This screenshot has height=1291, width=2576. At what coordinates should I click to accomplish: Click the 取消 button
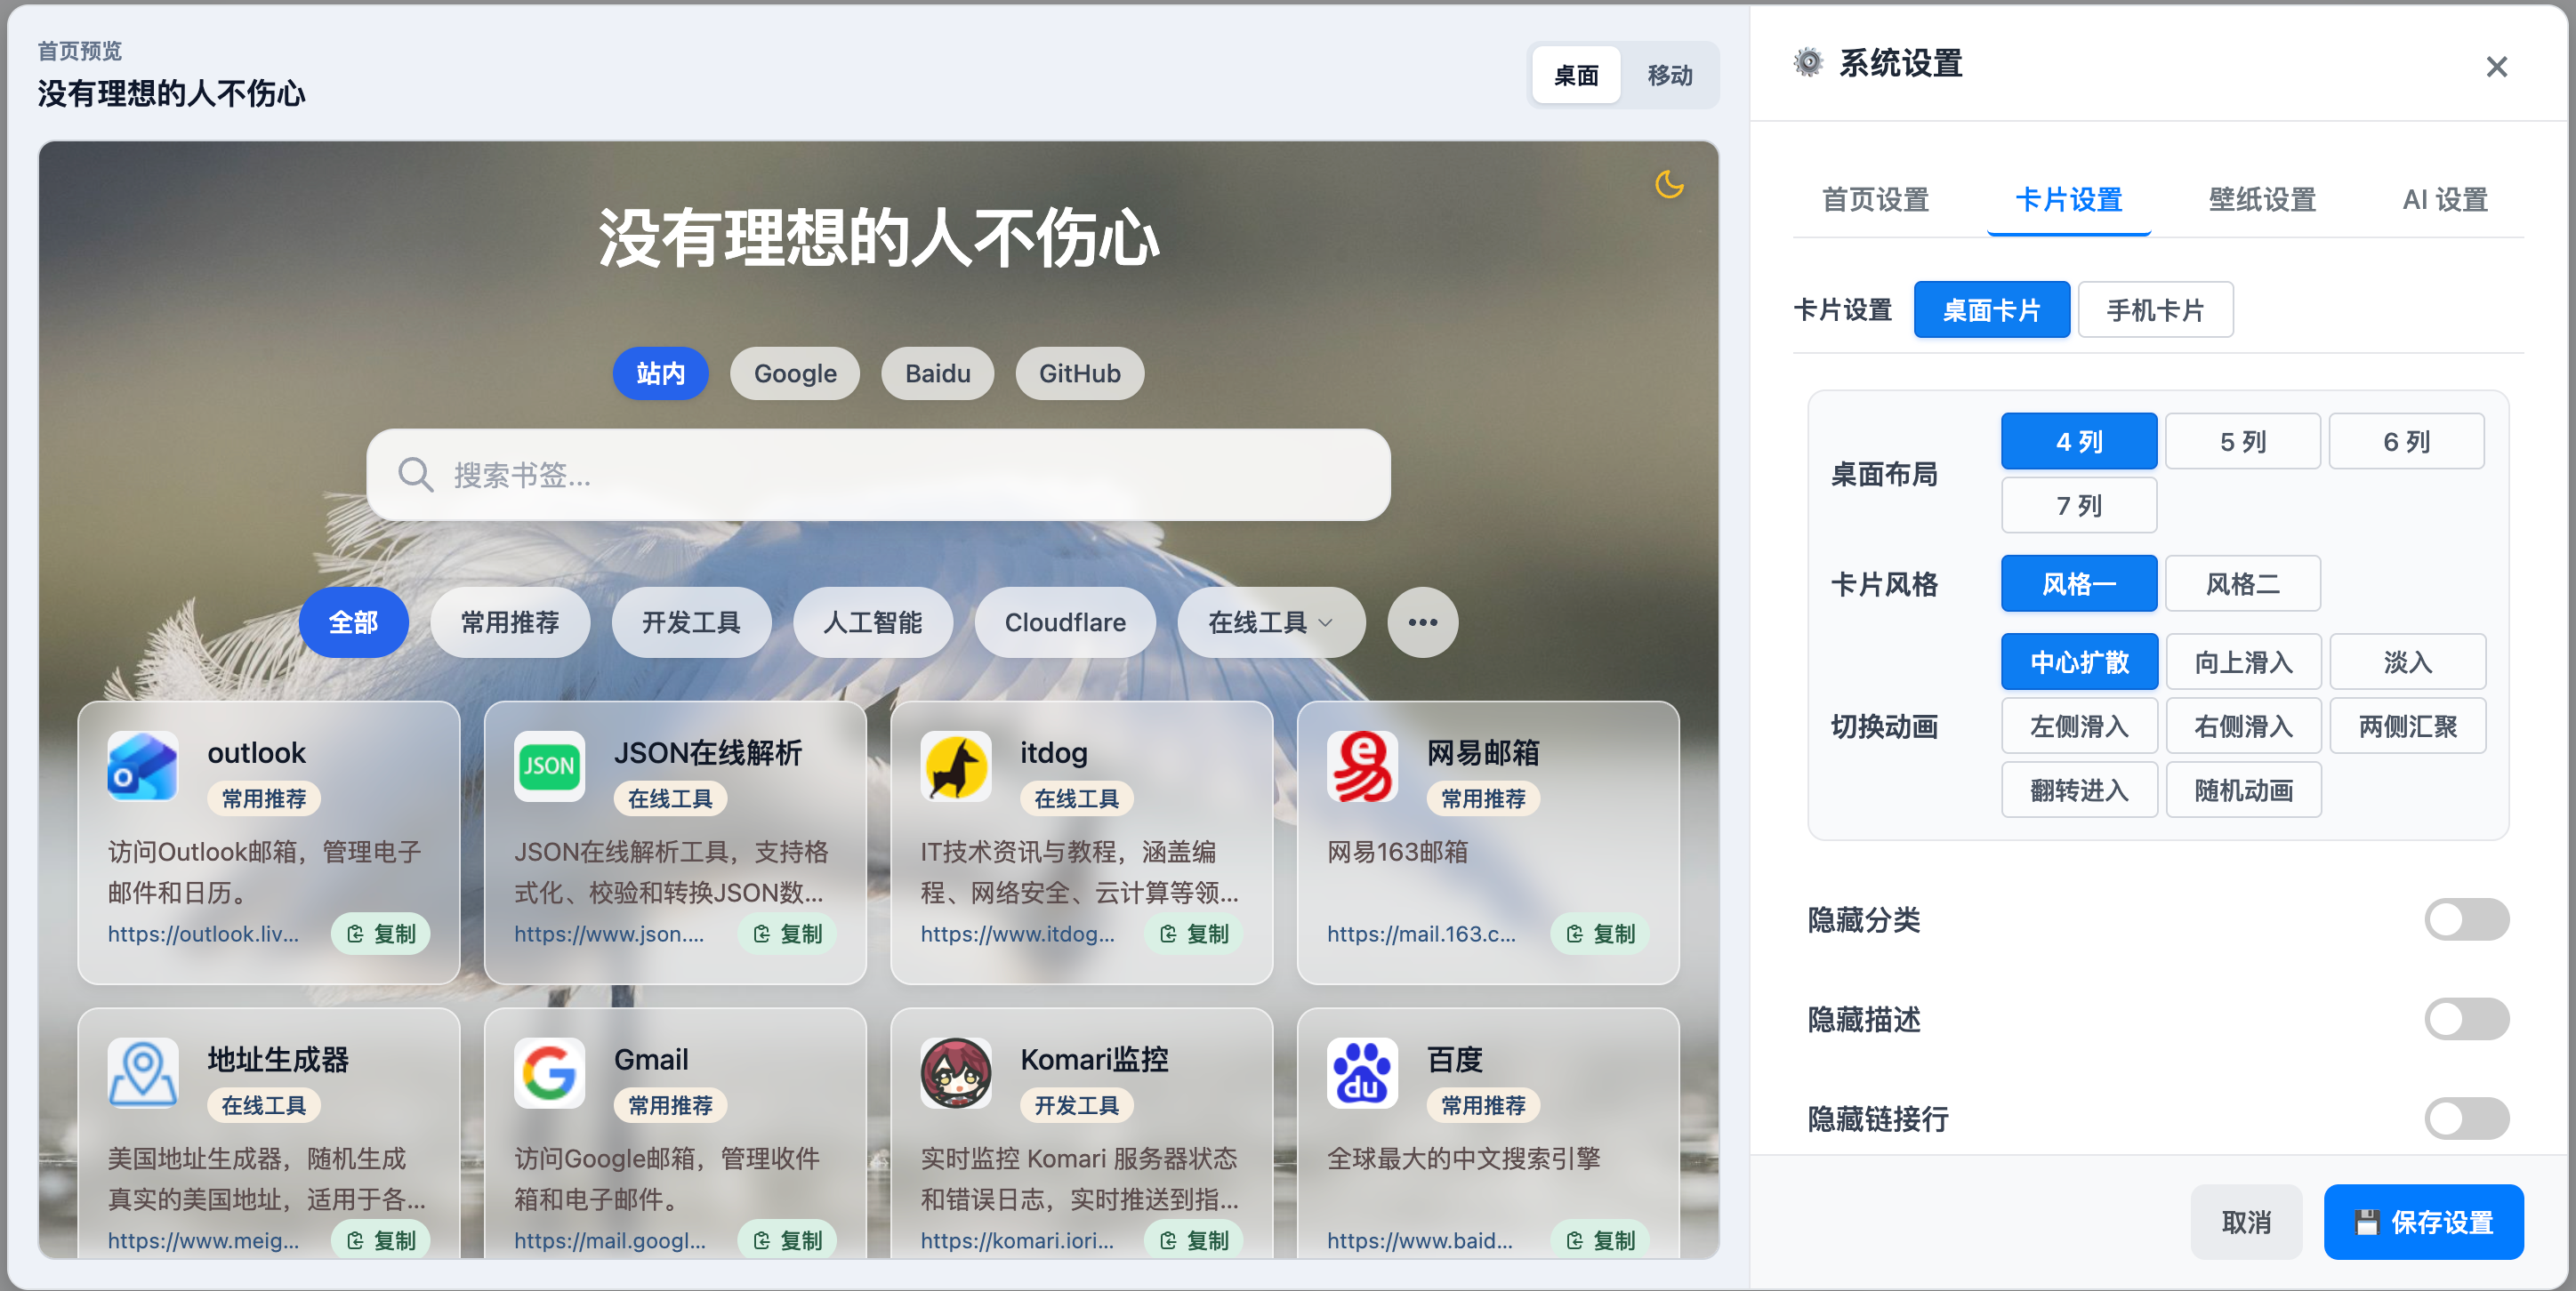pyautogui.click(x=2246, y=1222)
